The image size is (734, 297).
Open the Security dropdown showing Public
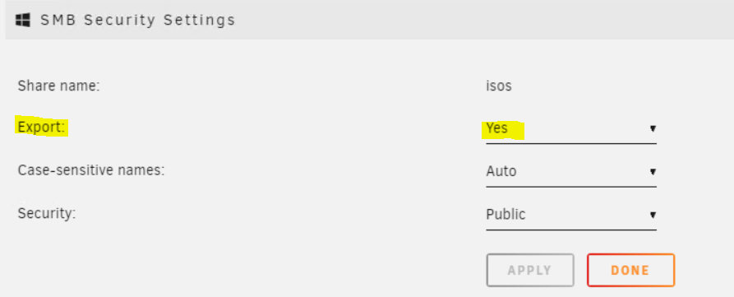[x=571, y=215]
